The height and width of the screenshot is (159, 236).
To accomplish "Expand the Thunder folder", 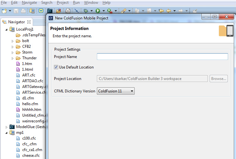I will (12, 58).
